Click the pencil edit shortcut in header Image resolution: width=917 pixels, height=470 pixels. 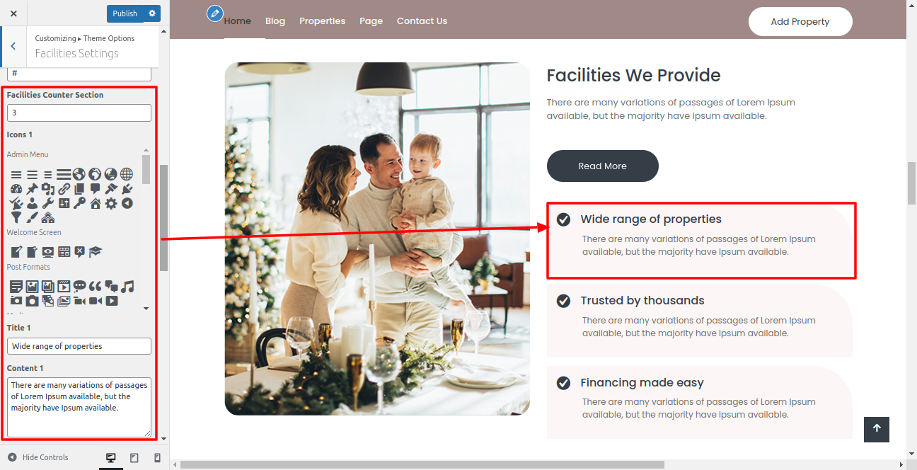[x=215, y=13]
